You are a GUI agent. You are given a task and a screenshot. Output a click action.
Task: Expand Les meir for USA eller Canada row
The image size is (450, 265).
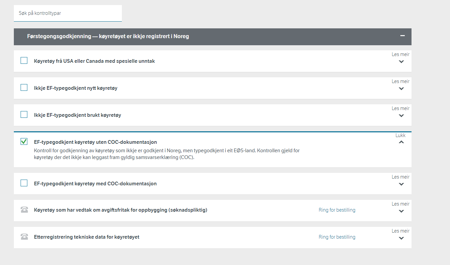pyautogui.click(x=401, y=61)
